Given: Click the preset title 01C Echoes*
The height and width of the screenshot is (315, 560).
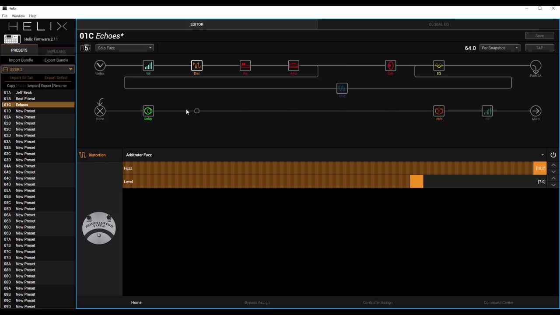Looking at the screenshot, I should (x=101, y=36).
